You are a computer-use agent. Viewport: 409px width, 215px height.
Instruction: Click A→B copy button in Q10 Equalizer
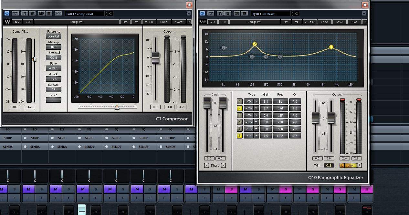[x=309, y=22]
